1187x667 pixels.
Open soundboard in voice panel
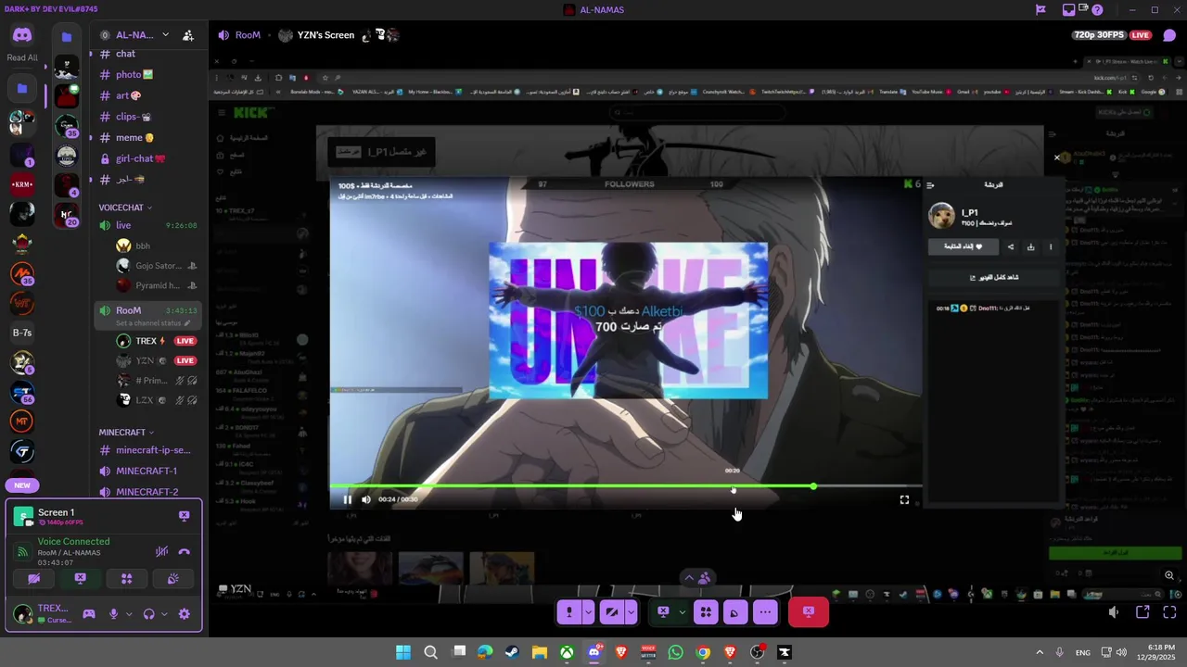[x=172, y=579]
